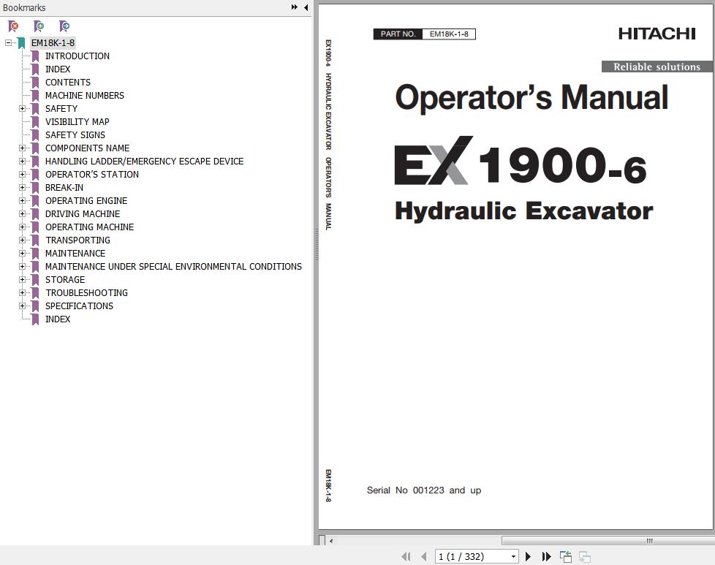The image size is (715, 565).
Task: Expand the OPERATING MACHINE bookmark
Action: point(22,227)
